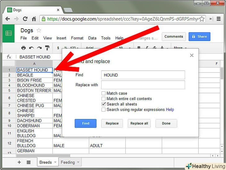Close the Dogs browser tab
226x170 pixels.
tap(58, 10)
